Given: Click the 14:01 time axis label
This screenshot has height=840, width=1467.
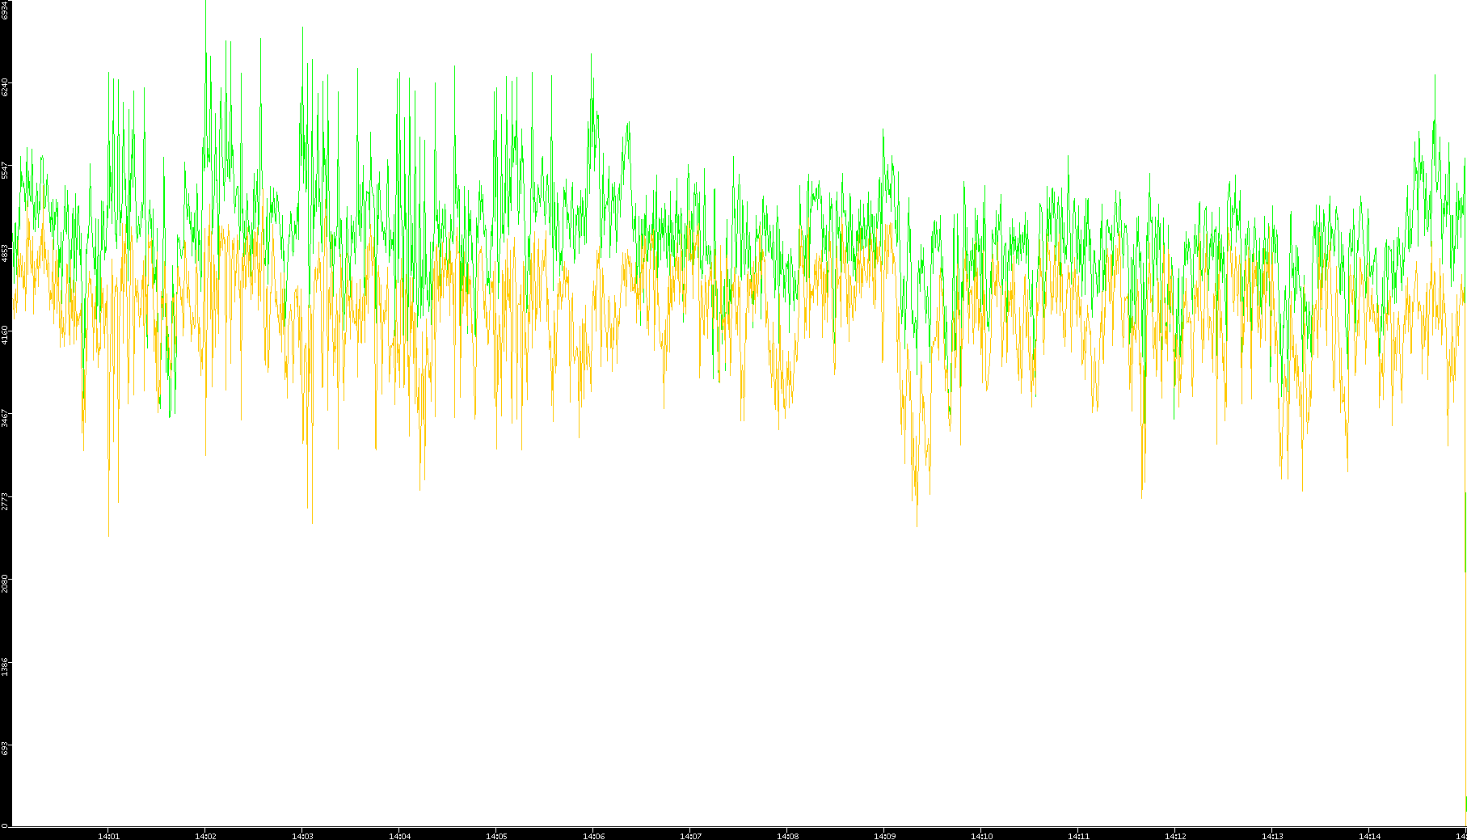Looking at the screenshot, I should point(108,836).
